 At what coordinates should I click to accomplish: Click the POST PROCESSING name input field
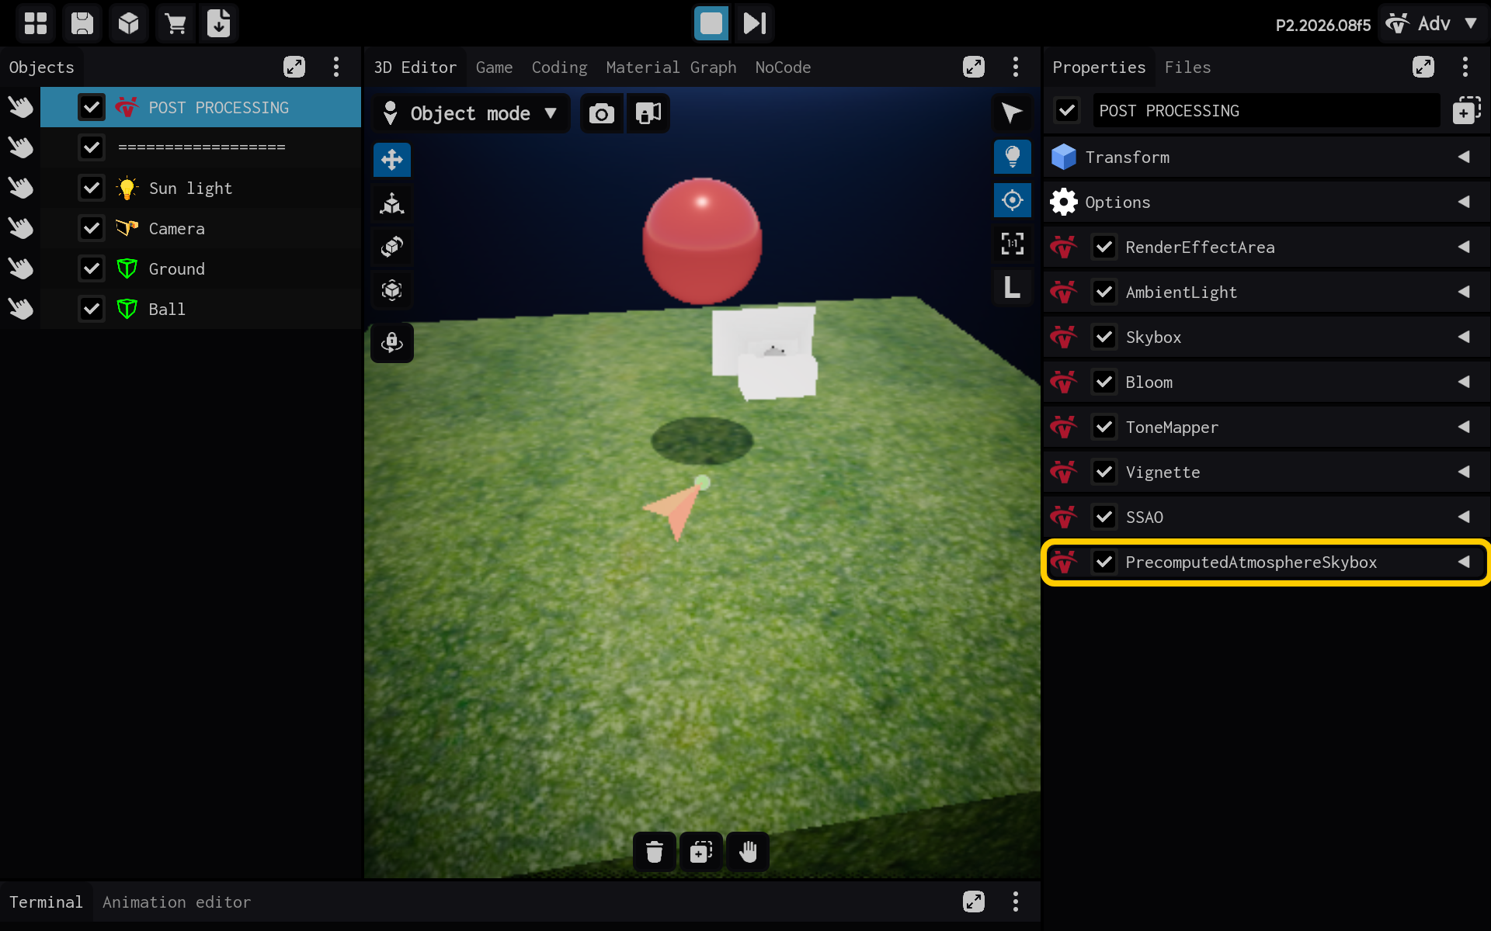coord(1266,110)
